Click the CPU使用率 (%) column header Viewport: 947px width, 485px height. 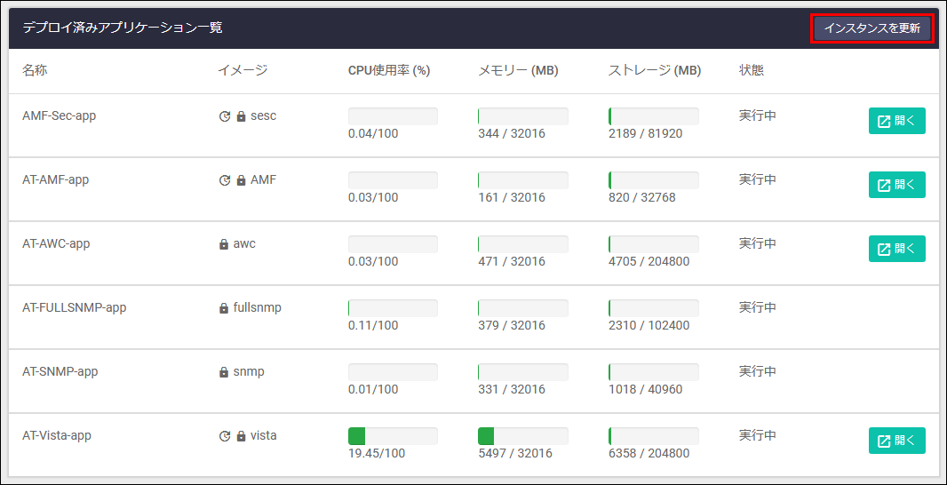pos(389,71)
